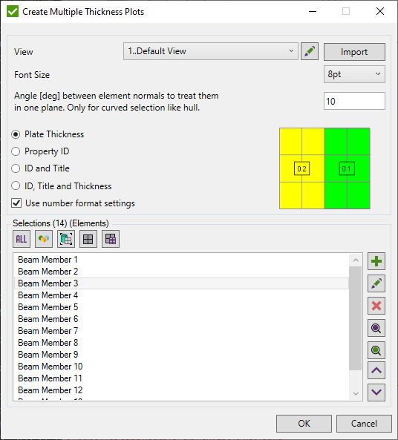Screen dimensions: 398x440
Task: Click the purple magnifier icon
Action: click(376, 328)
